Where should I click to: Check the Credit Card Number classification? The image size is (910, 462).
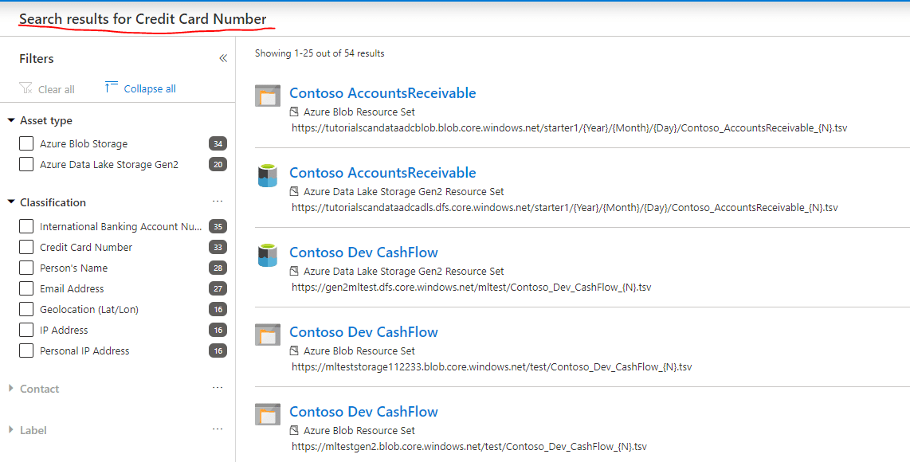click(26, 247)
